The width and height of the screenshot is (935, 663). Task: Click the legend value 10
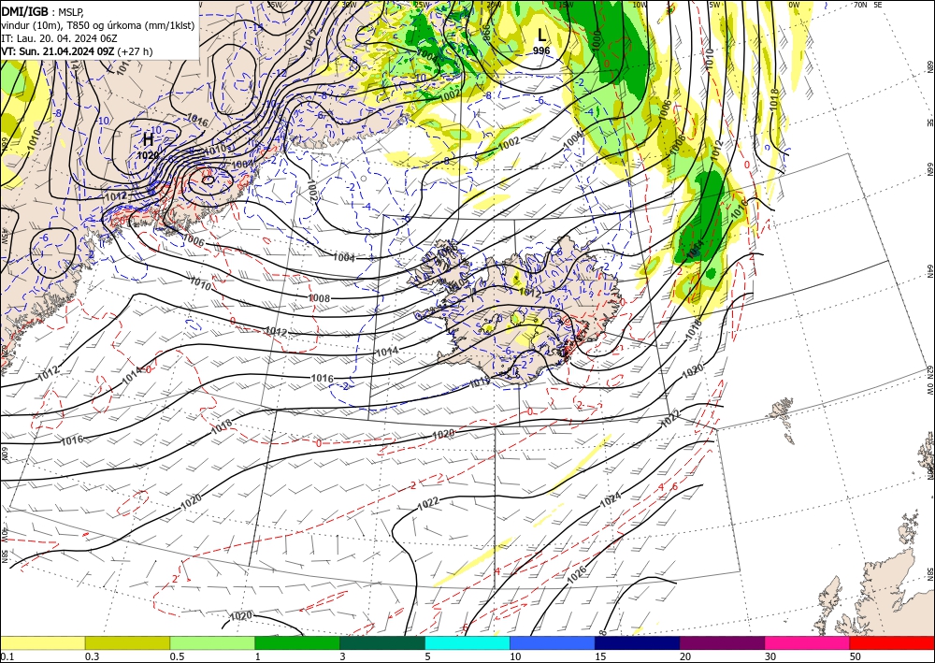[515, 656]
